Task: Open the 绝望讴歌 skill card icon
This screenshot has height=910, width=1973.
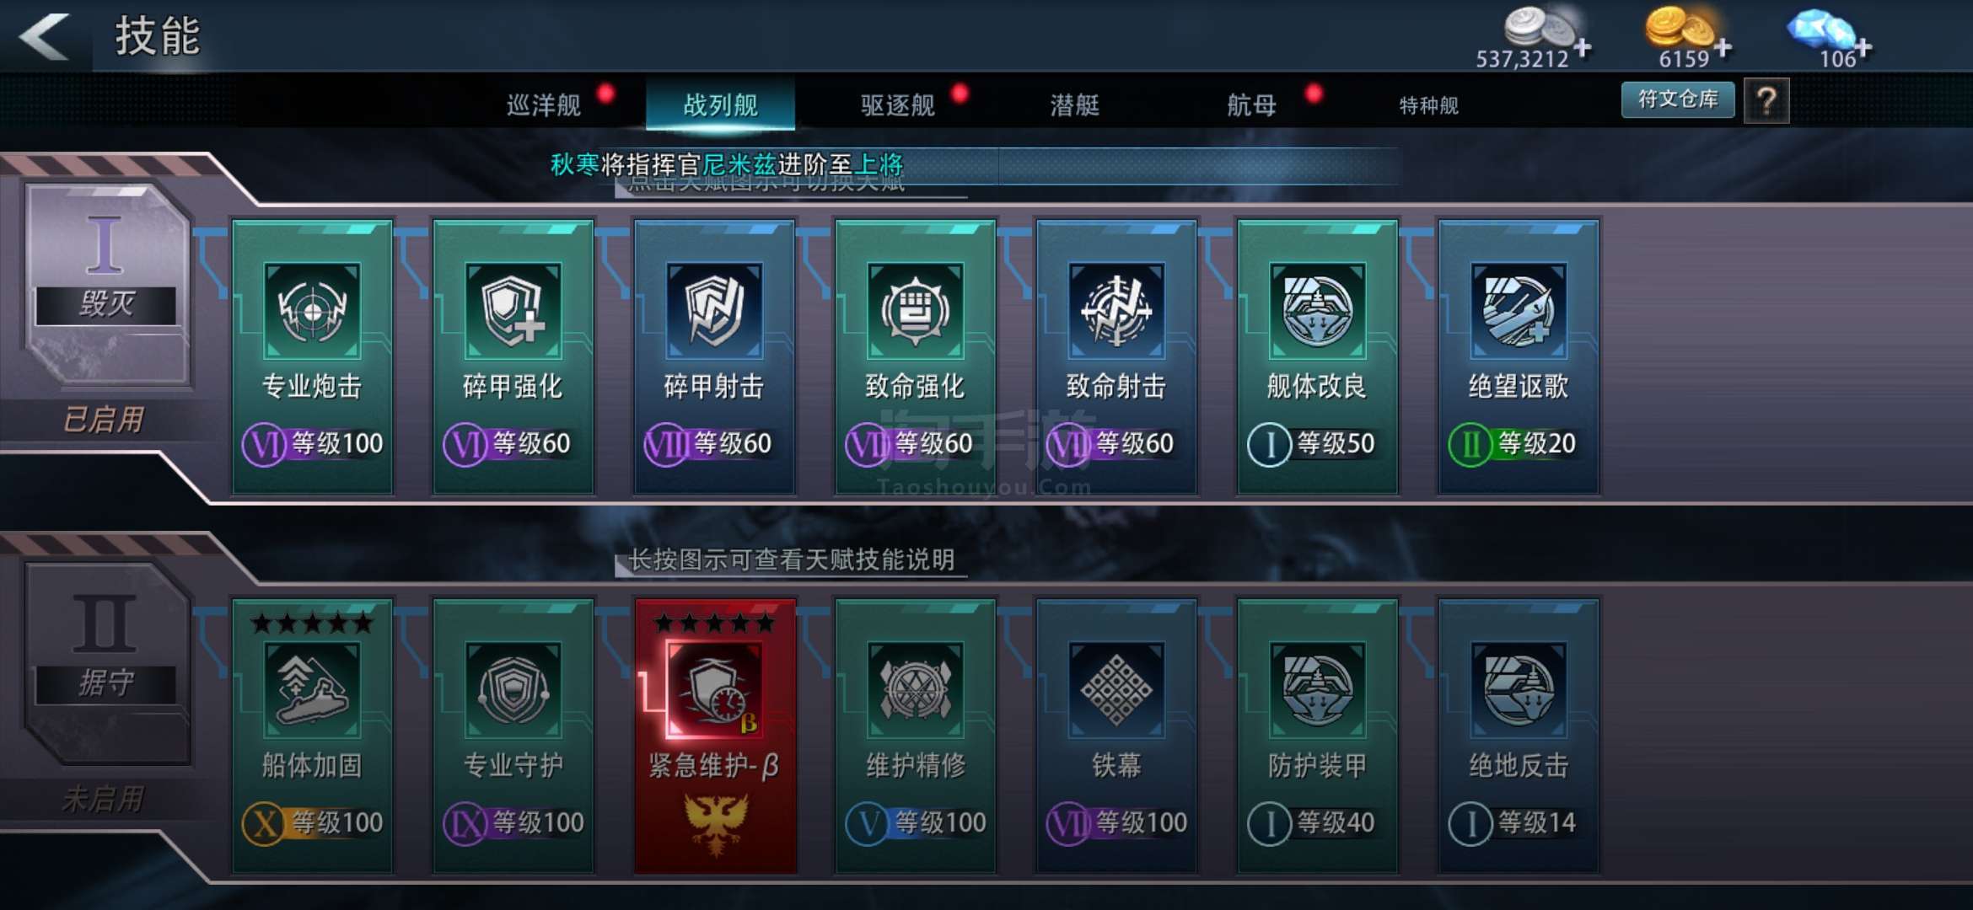Action: click(1519, 310)
